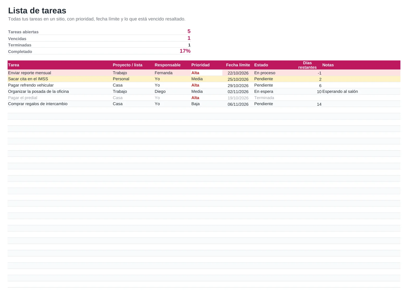Click the Media priority of Sacar cita en el IMSS
Screen dimensions: 408x295
click(197, 79)
